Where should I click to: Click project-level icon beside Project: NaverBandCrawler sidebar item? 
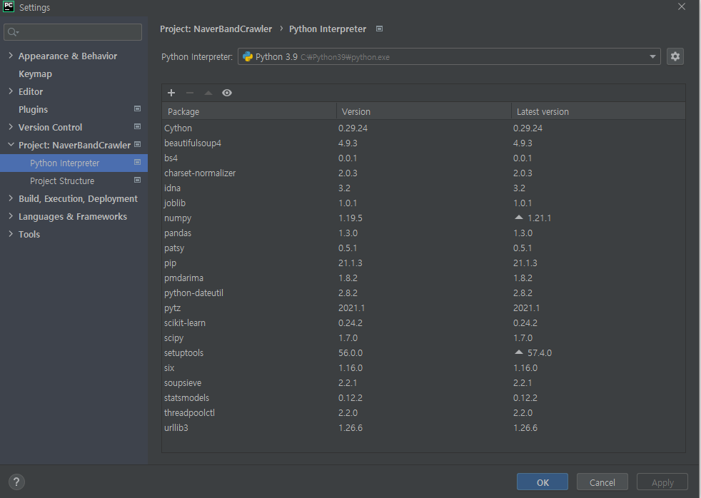[x=137, y=145]
